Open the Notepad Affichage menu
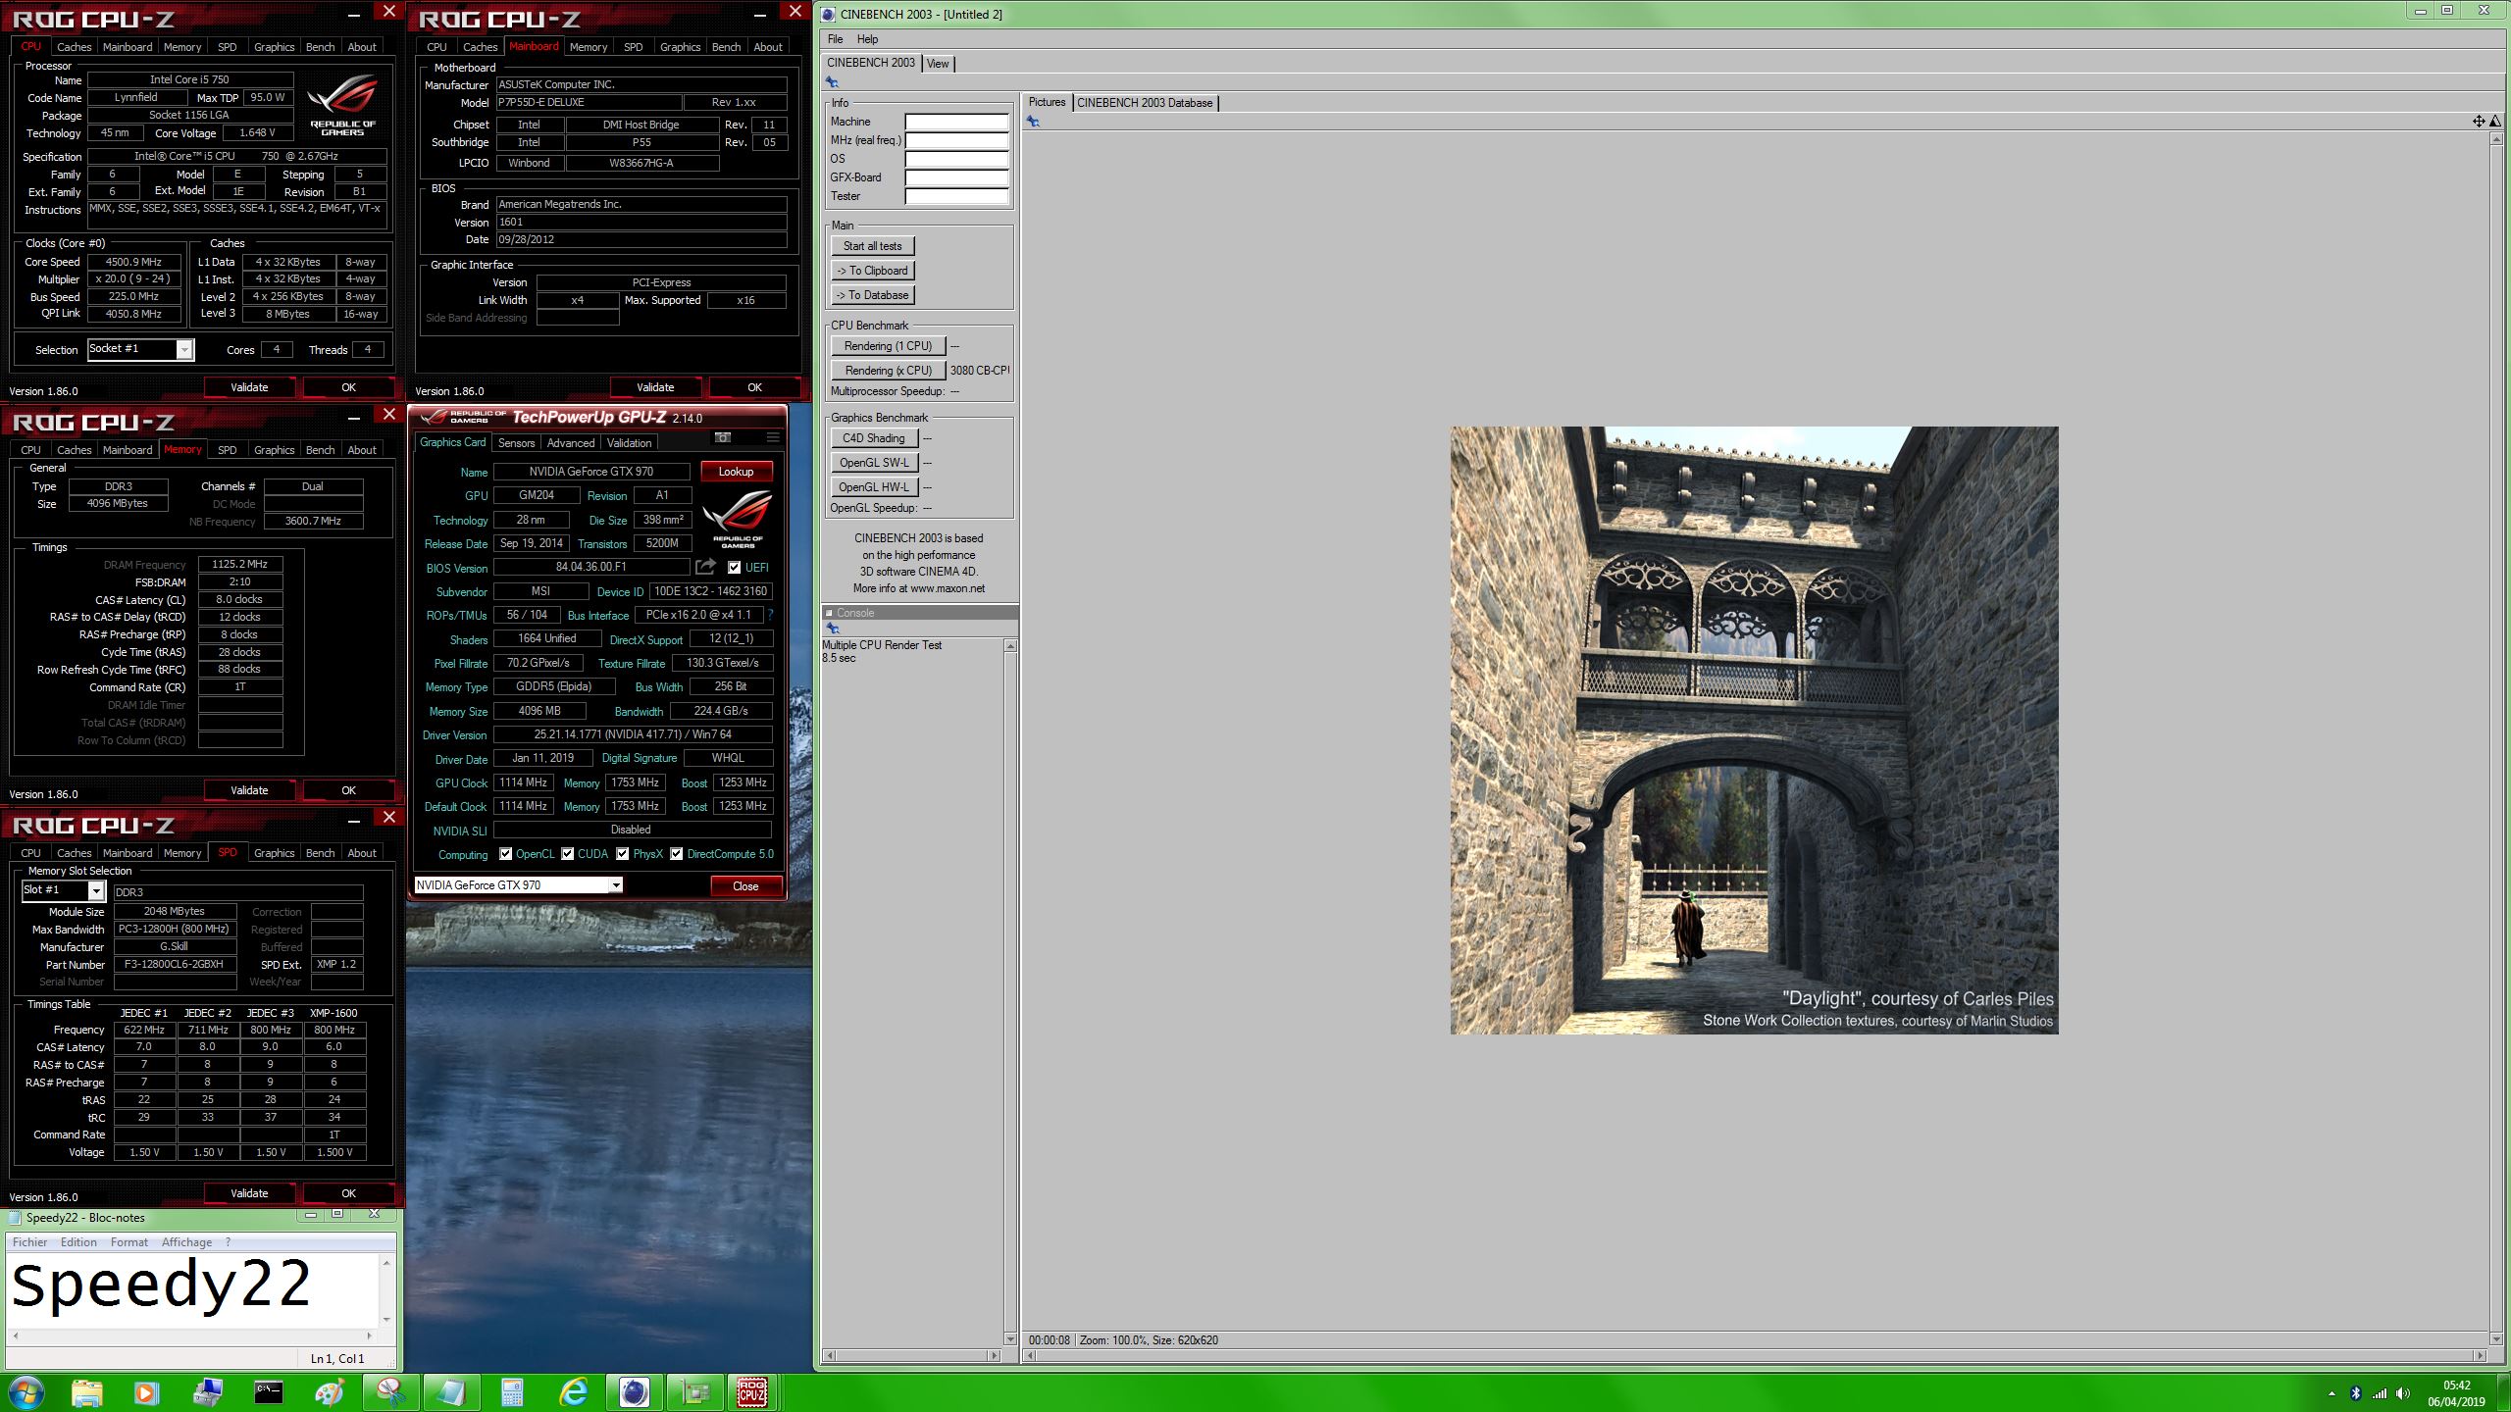Image resolution: width=2511 pixels, height=1412 pixels. (186, 1242)
